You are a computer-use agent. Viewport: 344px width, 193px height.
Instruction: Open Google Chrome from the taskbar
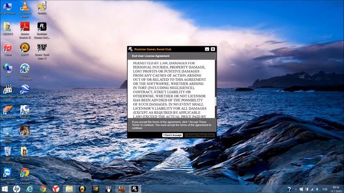(x=43, y=189)
